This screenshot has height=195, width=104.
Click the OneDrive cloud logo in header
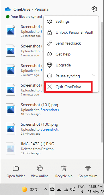pos(8,9)
